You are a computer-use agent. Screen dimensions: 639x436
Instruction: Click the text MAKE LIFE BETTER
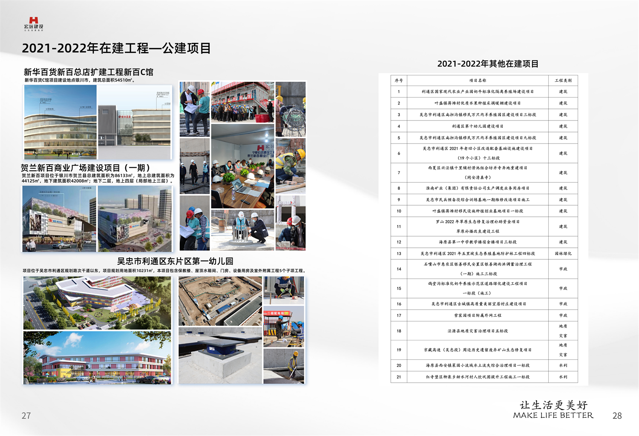(553, 415)
